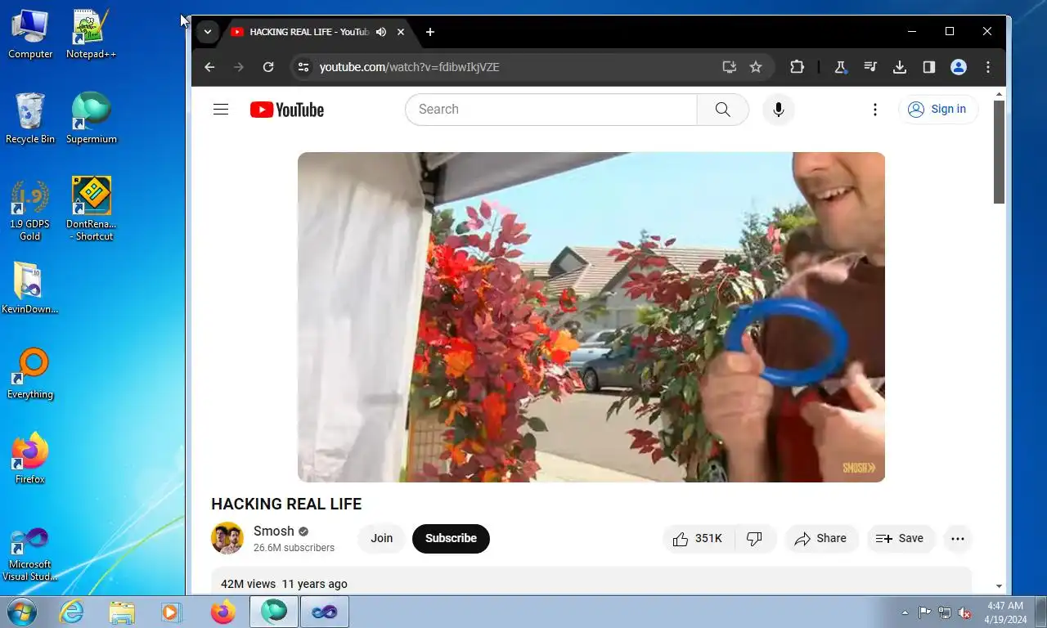Go to the YouTube home logo
Image resolution: width=1047 pixels, height=628 pixels.
coord(287,110)
